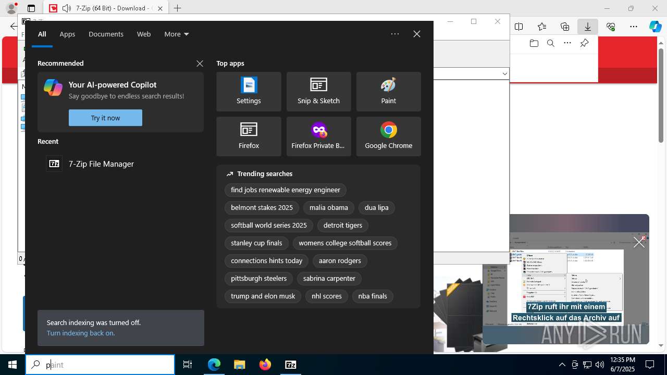Choose 'stanley cup finals' trending search

256,243
